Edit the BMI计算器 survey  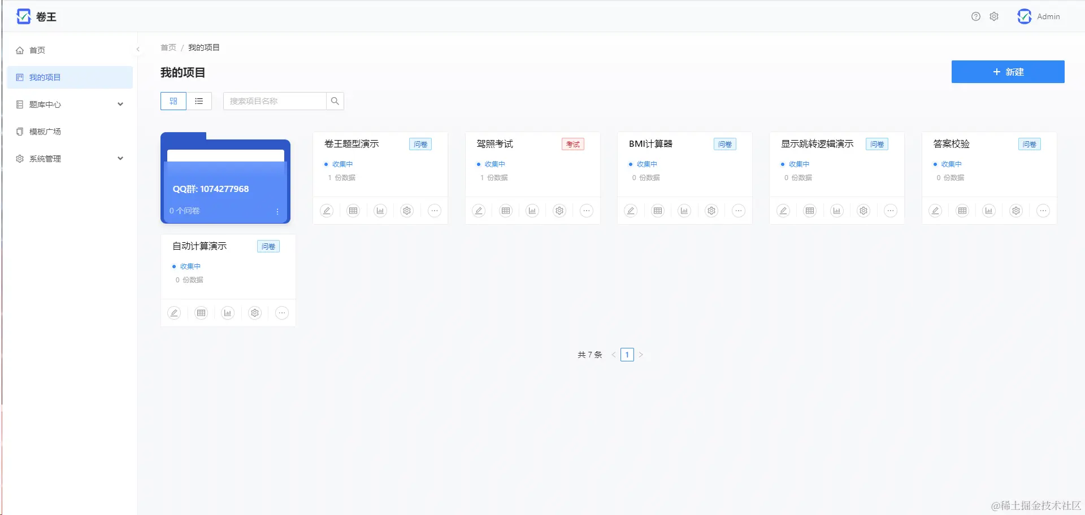pyautogui.click(x=631, y=211)
